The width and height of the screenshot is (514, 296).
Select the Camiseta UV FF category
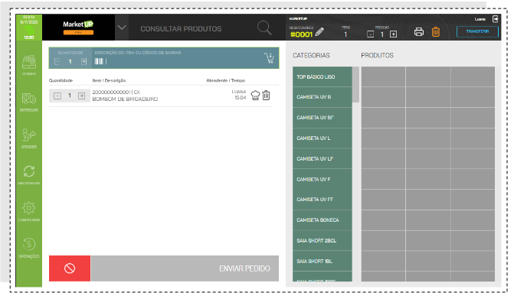pos(322,200)
